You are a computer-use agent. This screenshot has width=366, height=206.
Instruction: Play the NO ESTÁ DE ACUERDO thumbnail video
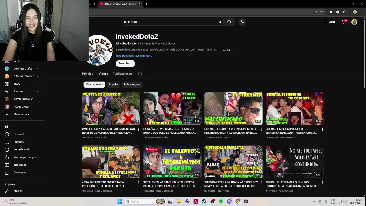(111, 108)
